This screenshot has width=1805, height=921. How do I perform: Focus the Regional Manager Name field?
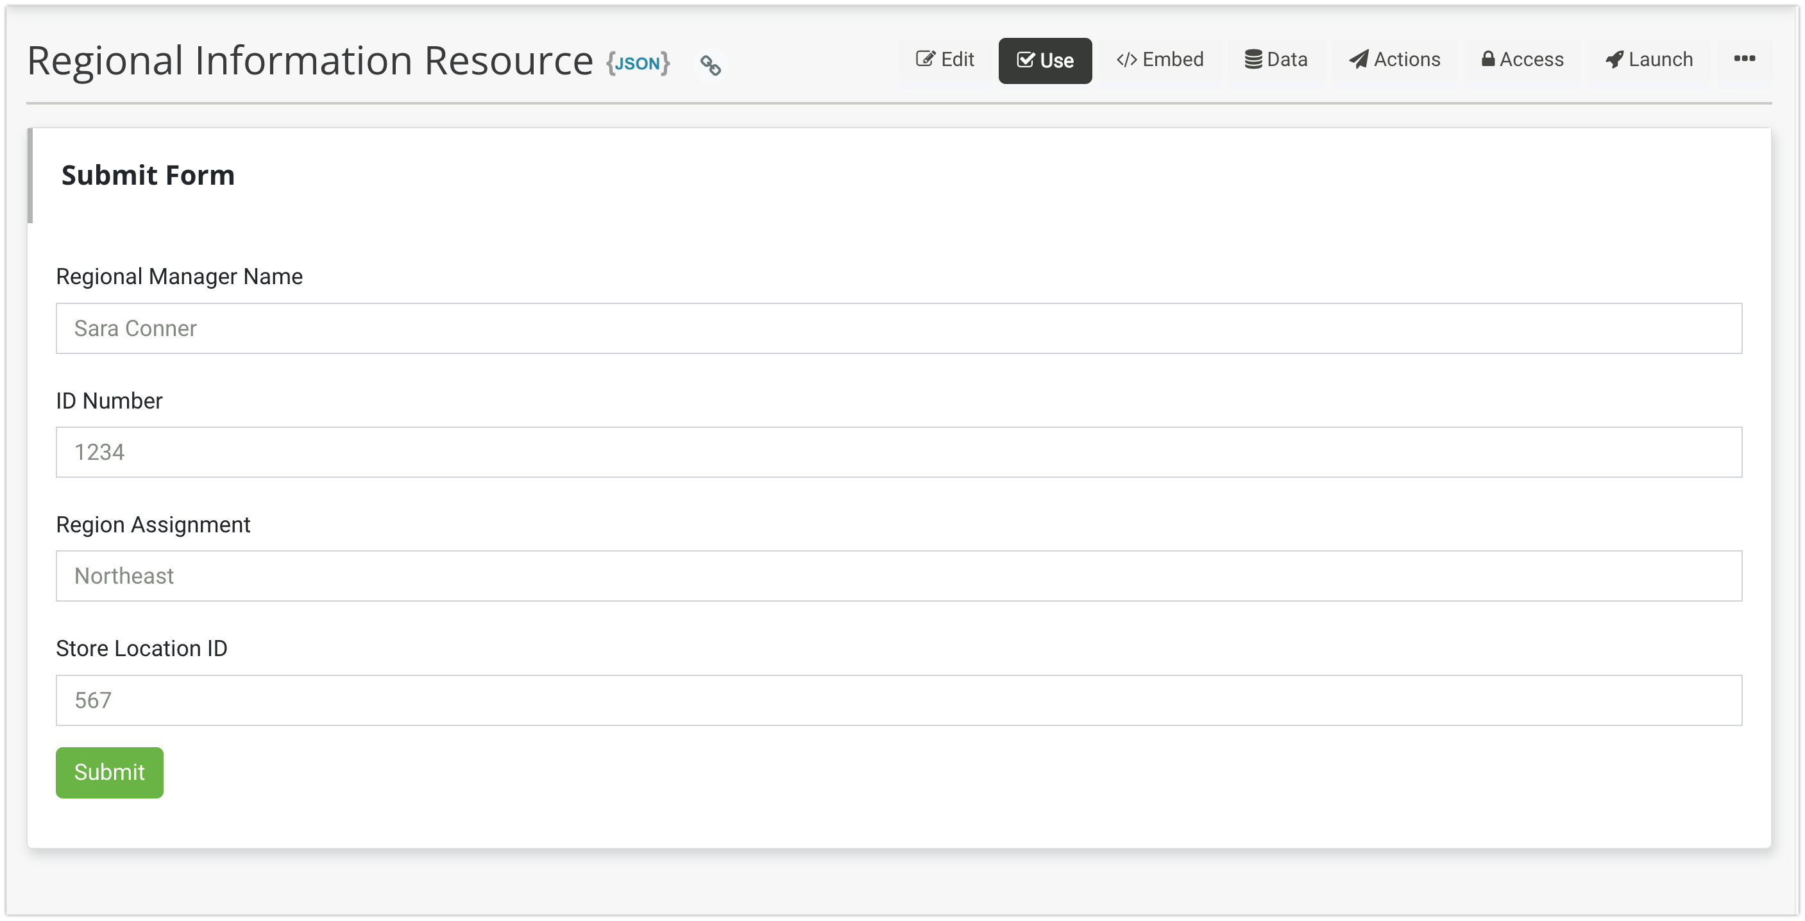898,328
